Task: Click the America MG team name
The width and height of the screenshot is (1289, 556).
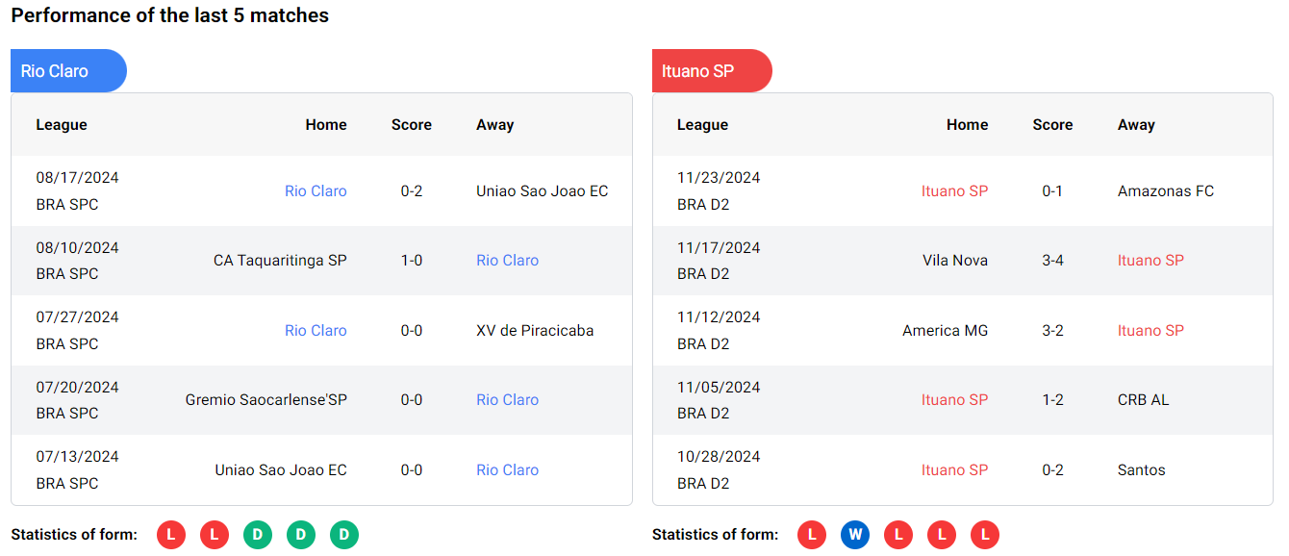Action: coord(945,331)
